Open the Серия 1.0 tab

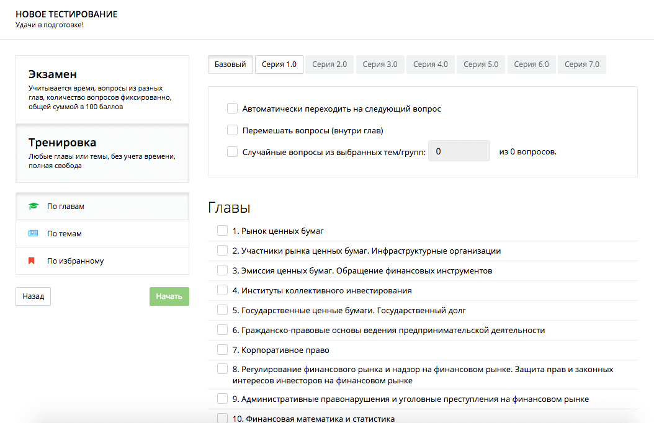[x=279, y=65]
